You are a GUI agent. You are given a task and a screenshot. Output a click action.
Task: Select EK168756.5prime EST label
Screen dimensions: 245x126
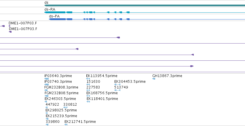pyautogui.click(x=102, y=93)
